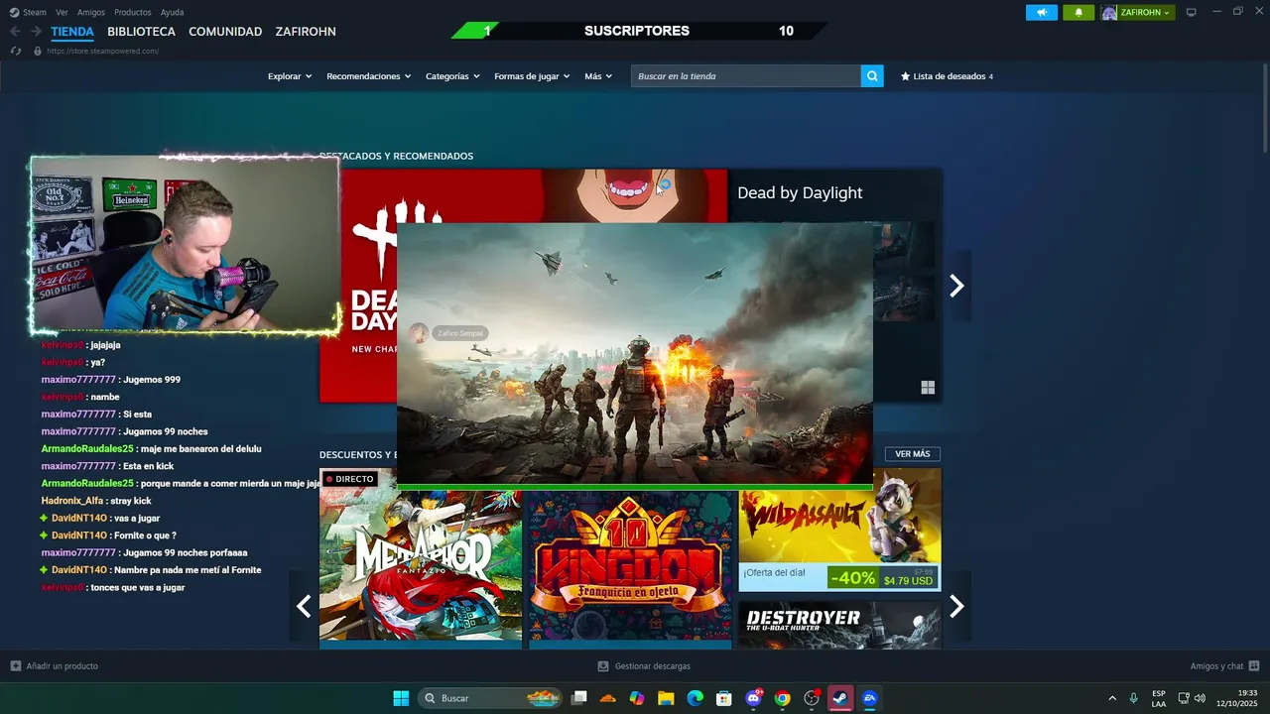Screen dimensions: 1270x714
Task: Click Añadir un producto
Action: 54,666
